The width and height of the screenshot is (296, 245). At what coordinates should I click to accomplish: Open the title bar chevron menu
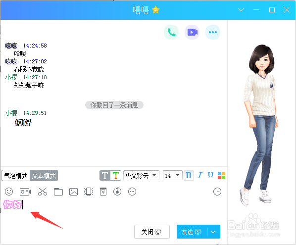pyautogui.click(x=241, y=10)
